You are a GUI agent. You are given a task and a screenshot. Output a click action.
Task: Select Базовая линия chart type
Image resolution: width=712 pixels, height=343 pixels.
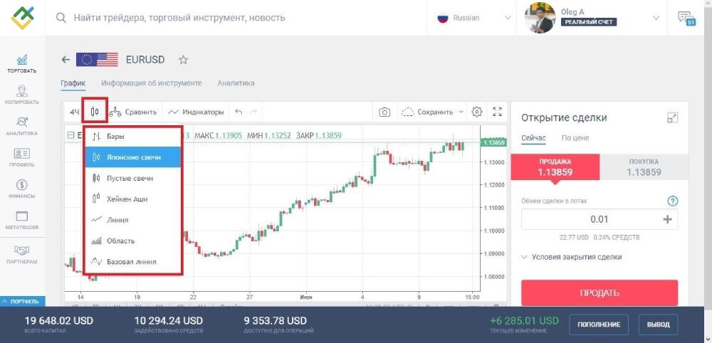coord(133,261)
